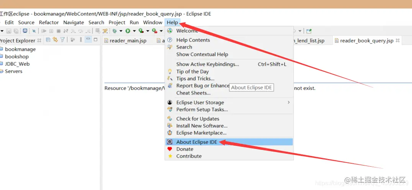Collapse All in Project Explorer toolbar
Viewport: 412px width, 190px height.
point(48,40)
